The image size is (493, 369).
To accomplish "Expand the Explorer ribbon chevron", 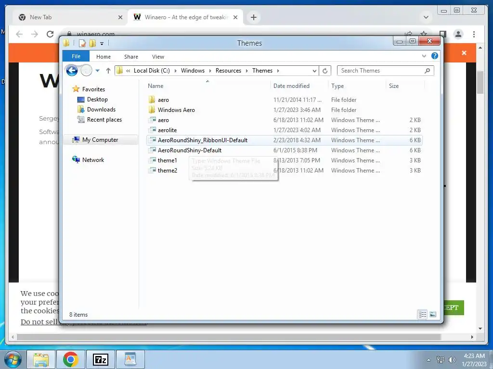I will pos(424,56).
